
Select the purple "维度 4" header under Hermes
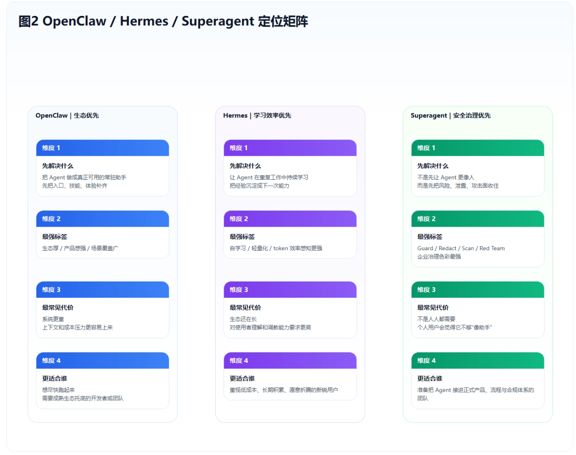(x=290, y=361)
